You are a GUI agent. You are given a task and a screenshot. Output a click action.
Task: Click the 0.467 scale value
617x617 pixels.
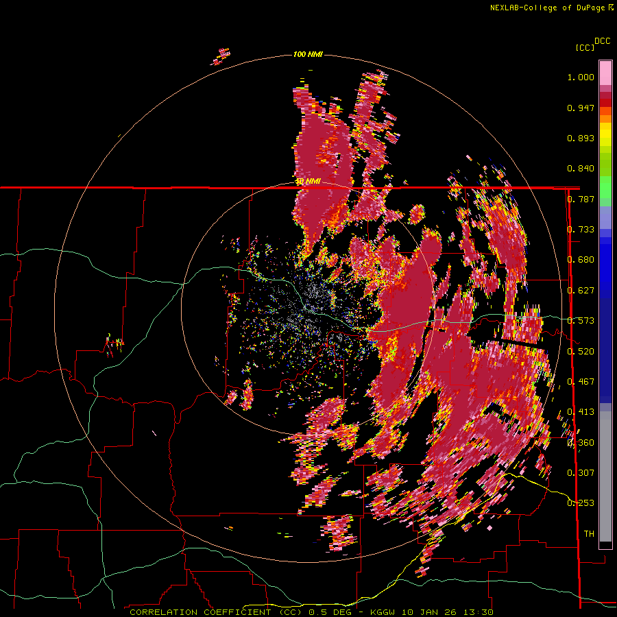(x=581, y=381)
